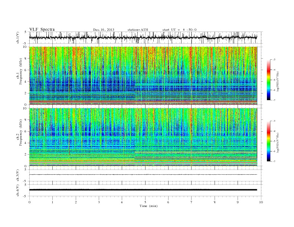294x227 pixels.
Task: Click the ch.1 voltage waveform trace
Action: pos(143,37)
